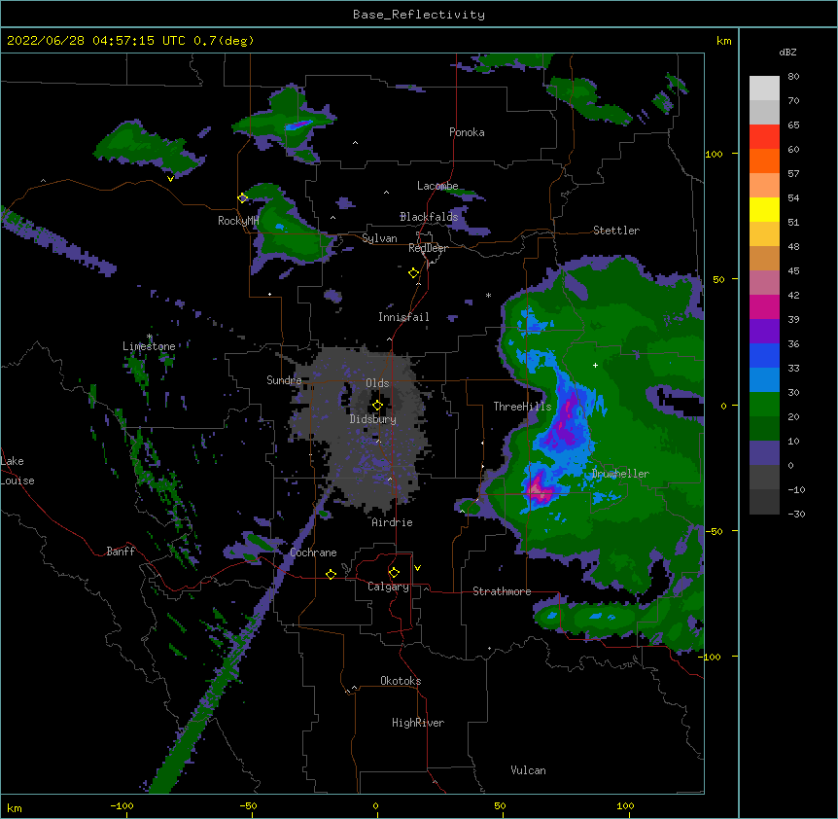Image resolution: width=838 pixels, height=819 pixels.
Task: Click the Calgary city label
Action: tap(388, 587)
